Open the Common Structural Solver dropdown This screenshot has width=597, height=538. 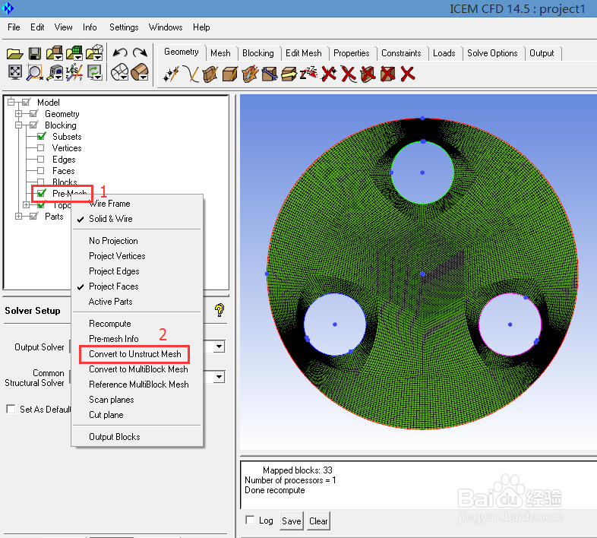tap(219, 377)
